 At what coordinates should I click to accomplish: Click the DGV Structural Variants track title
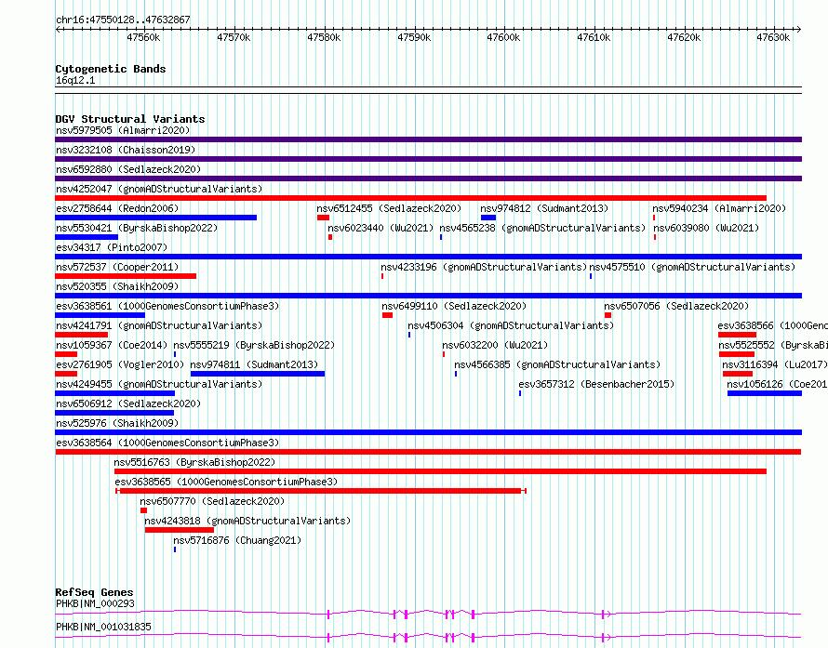(130, 119)
